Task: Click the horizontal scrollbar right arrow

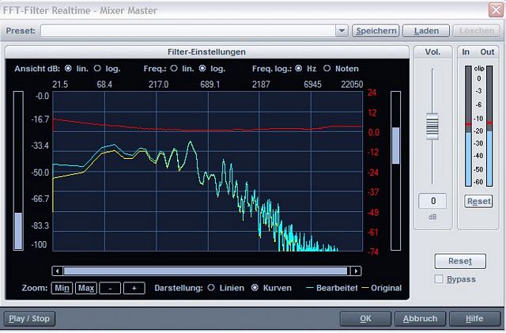Action: 356,271
